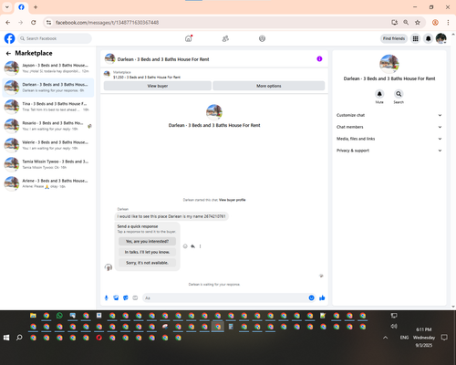
Task: Open more actions dots beside message
Action: tap(200, 246)
